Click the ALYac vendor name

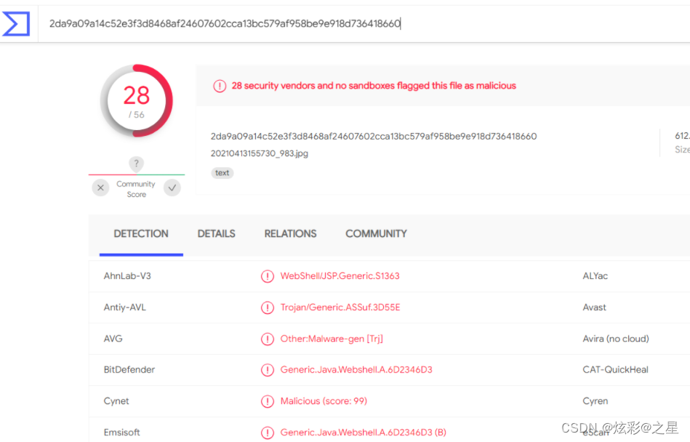[x=595, y=276]
